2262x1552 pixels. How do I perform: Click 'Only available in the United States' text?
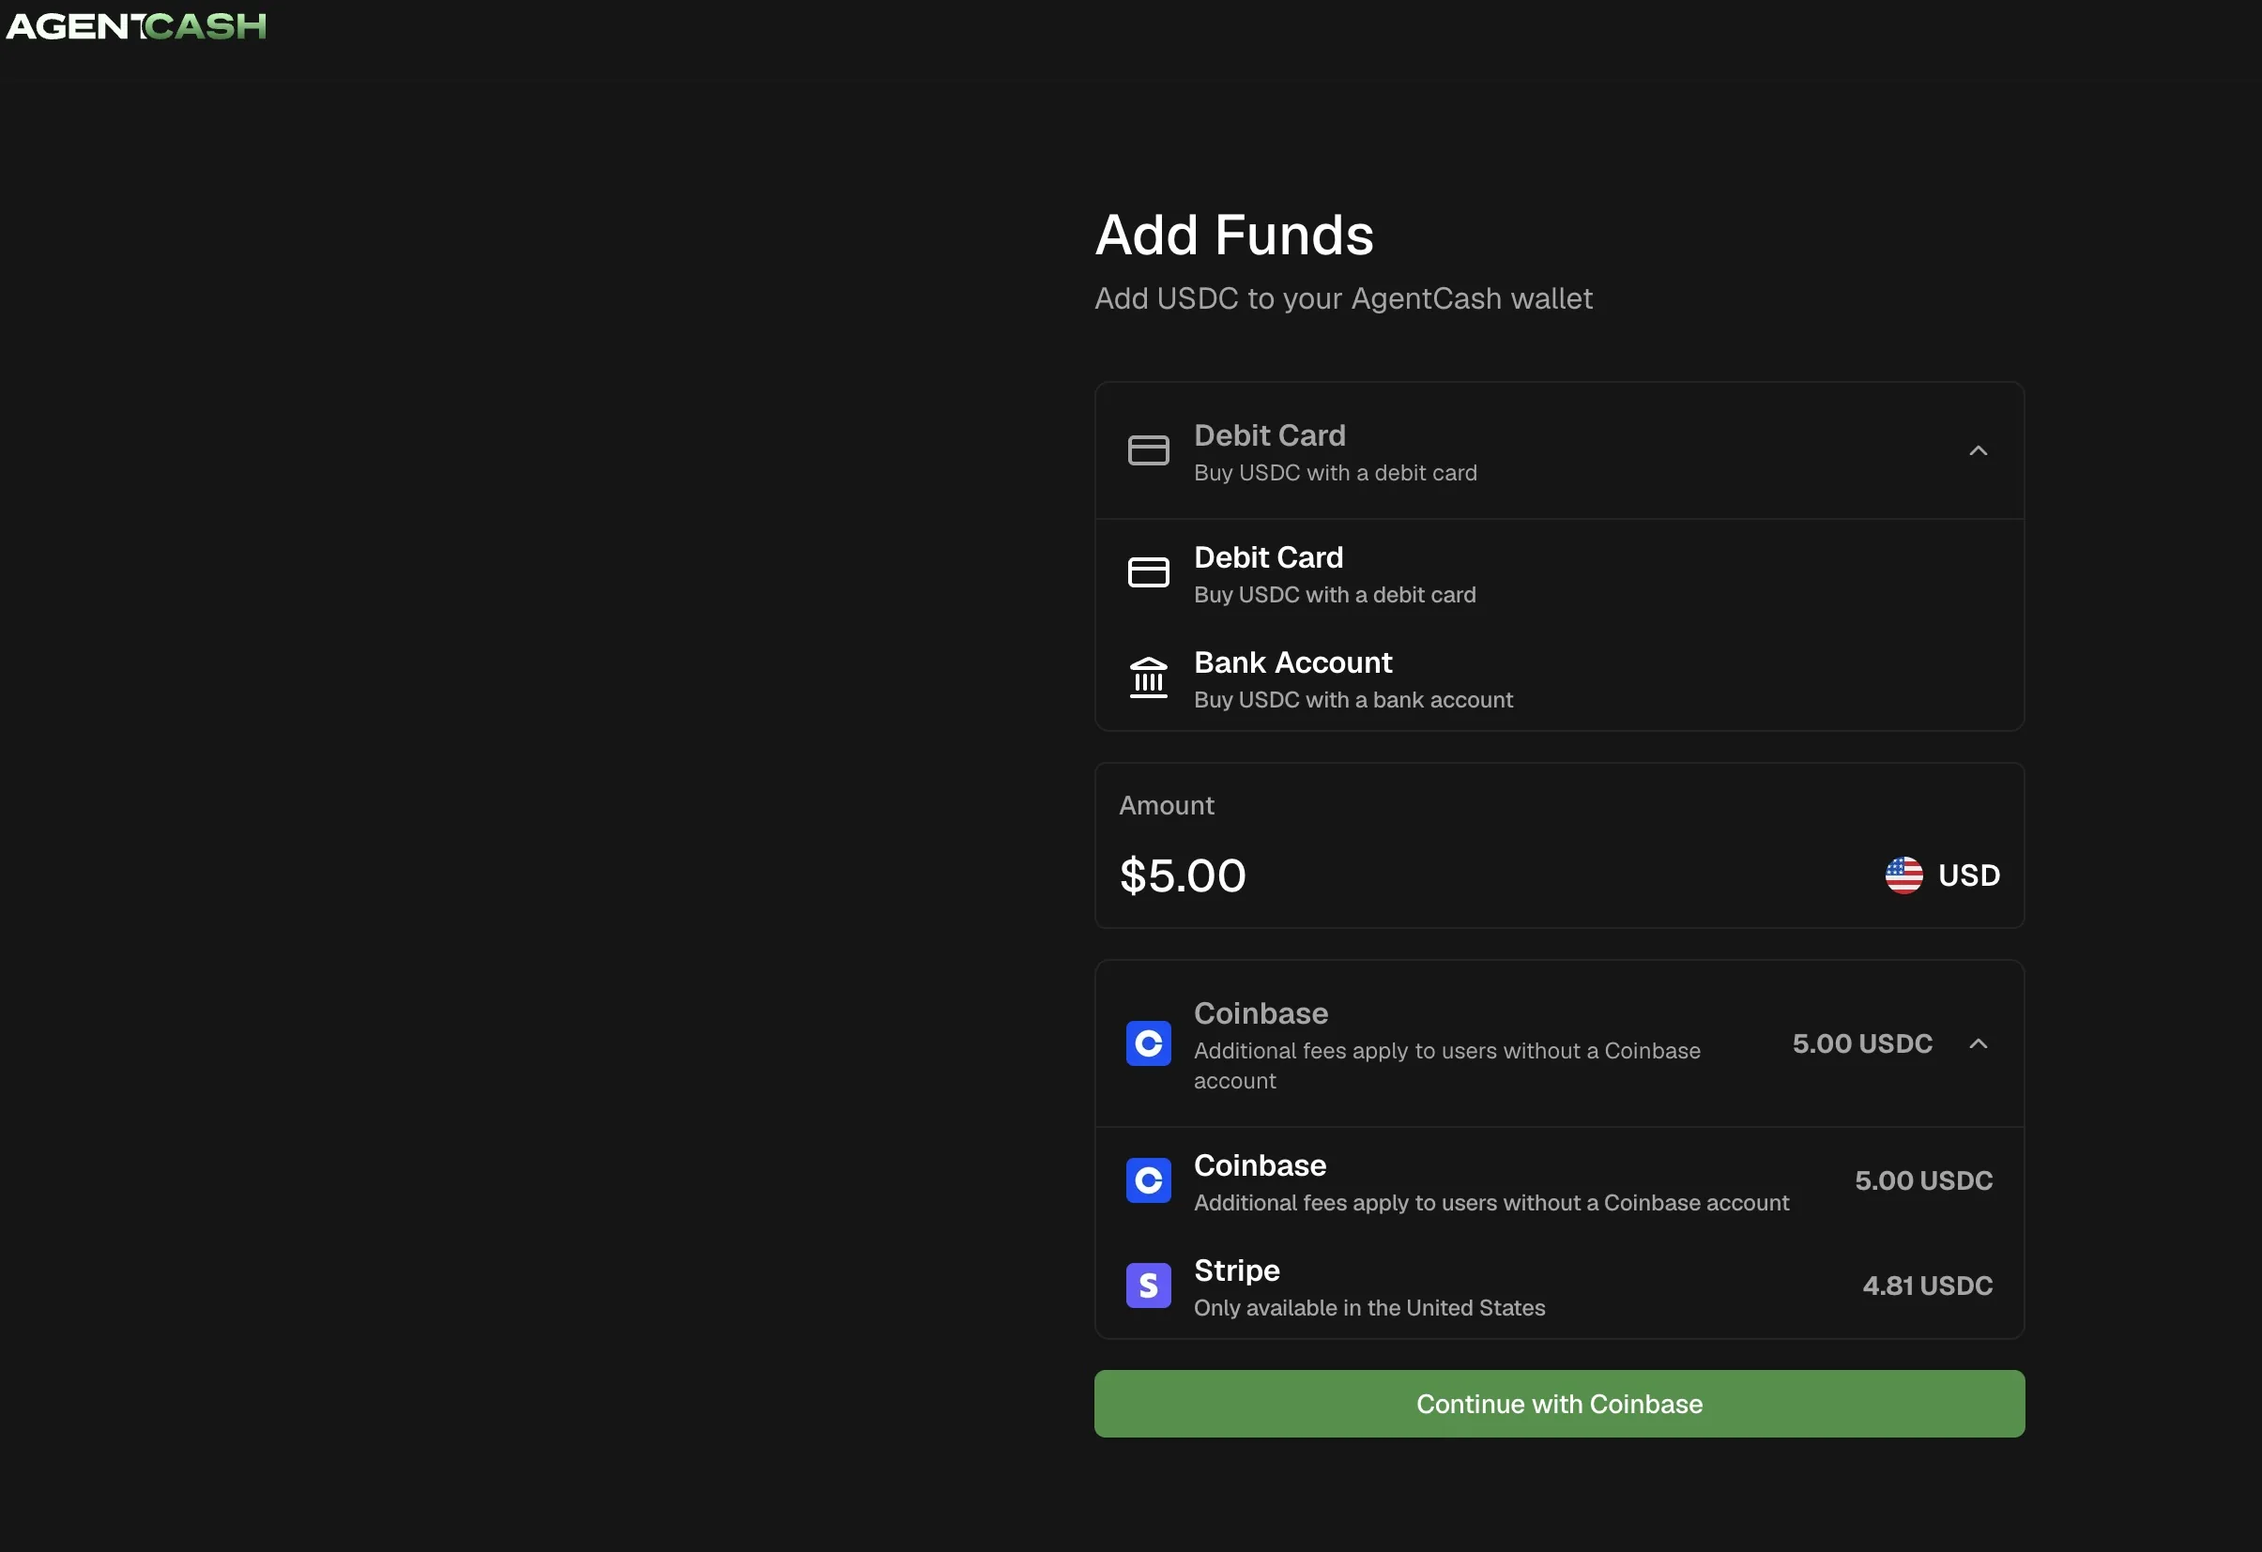1369,1308
